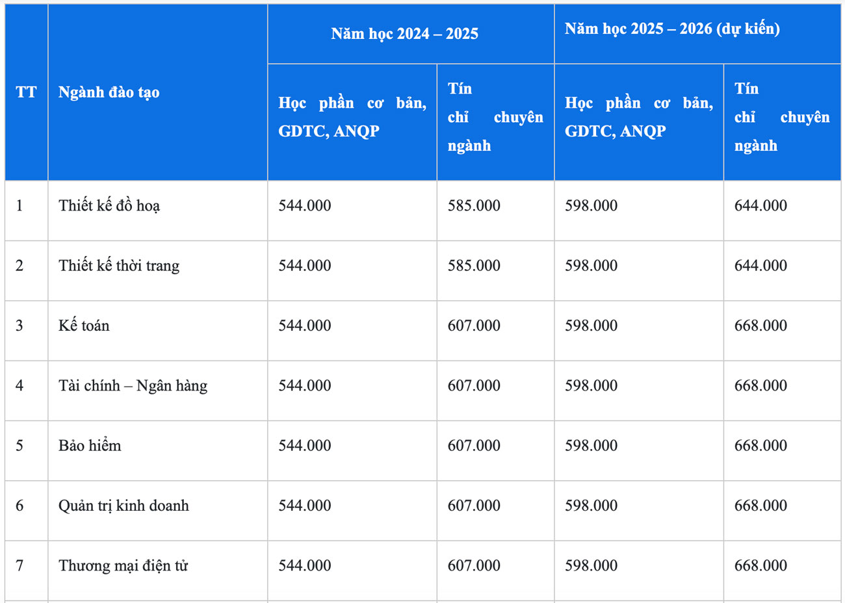Click 598.000 in the Thiết kế đồ hoạ row
Image resolution: width=845 pixels, height=603 pixels.
click(591, 206)
